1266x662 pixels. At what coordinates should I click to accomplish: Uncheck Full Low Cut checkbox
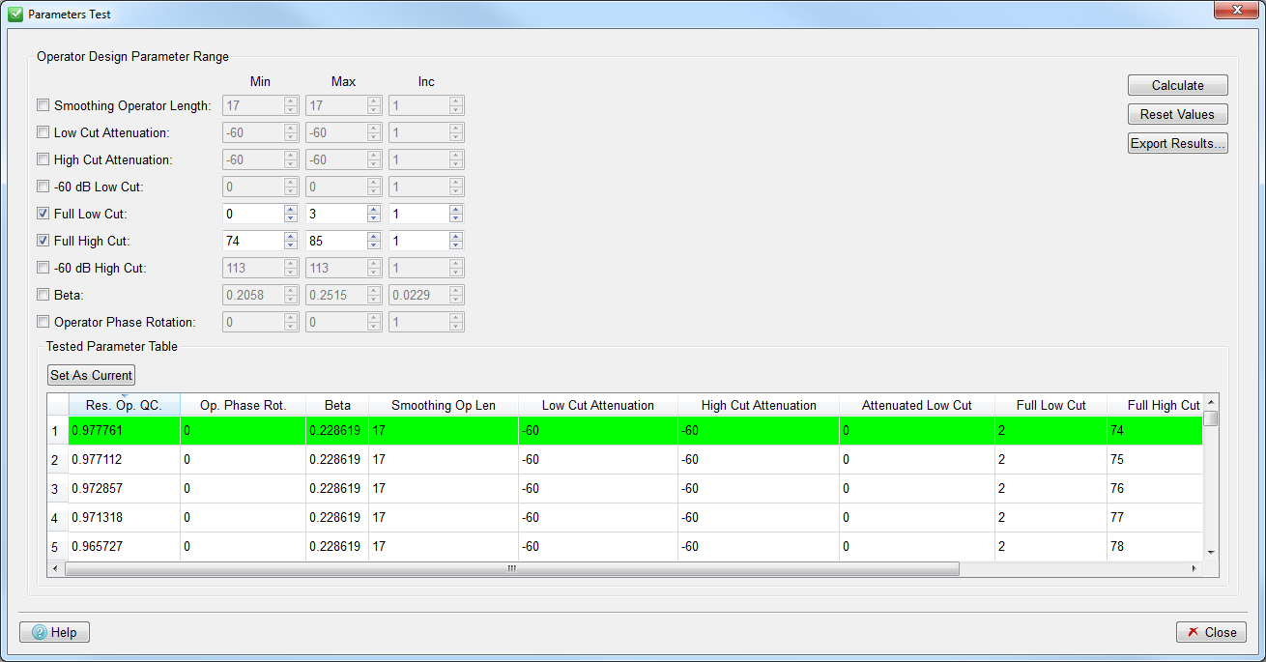tap(43, 214)
